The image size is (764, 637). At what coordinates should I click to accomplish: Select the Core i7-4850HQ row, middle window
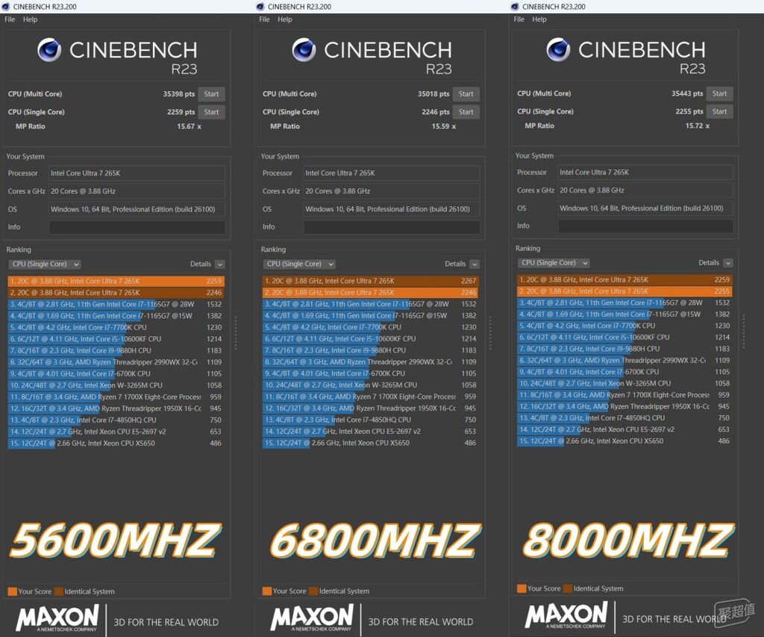pyautogui.click(x=371, y=420)
